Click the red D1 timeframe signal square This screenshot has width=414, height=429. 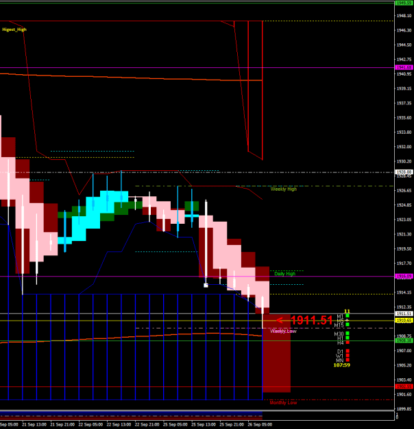(348, 351)
